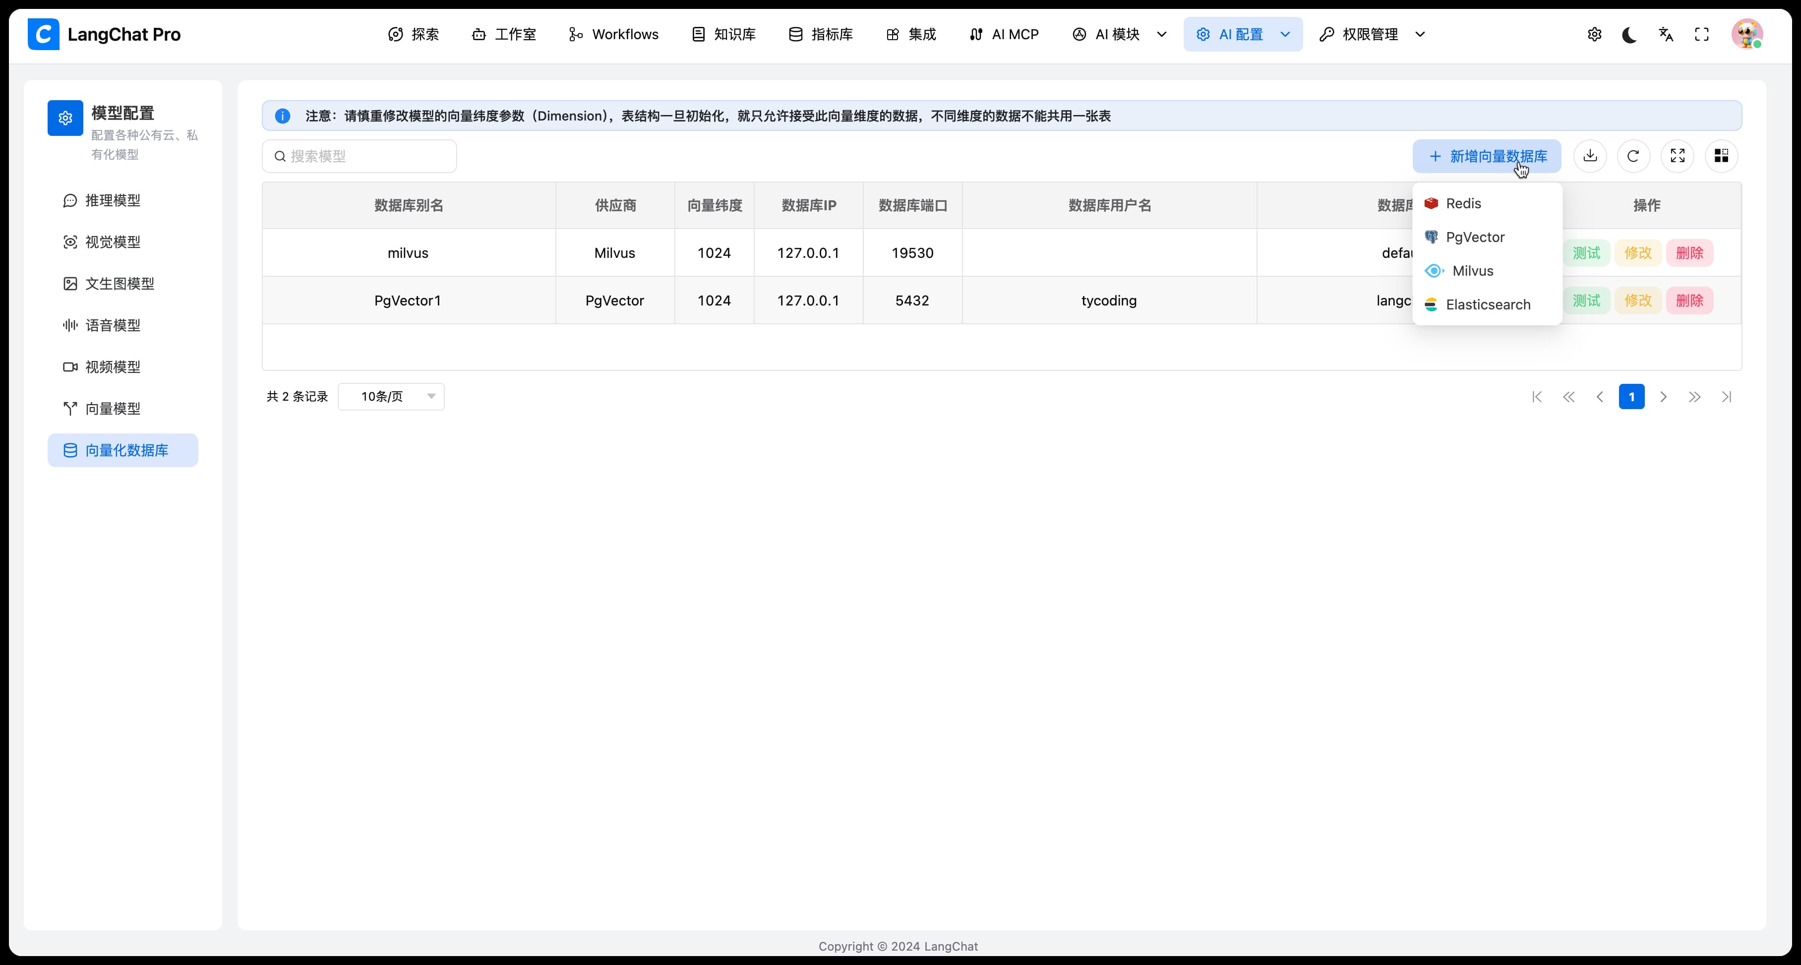The height and width of the screenshot is (965, 1801).
Task: Expand the AI 模块 dropdown menu
Action: (1120, 34)
